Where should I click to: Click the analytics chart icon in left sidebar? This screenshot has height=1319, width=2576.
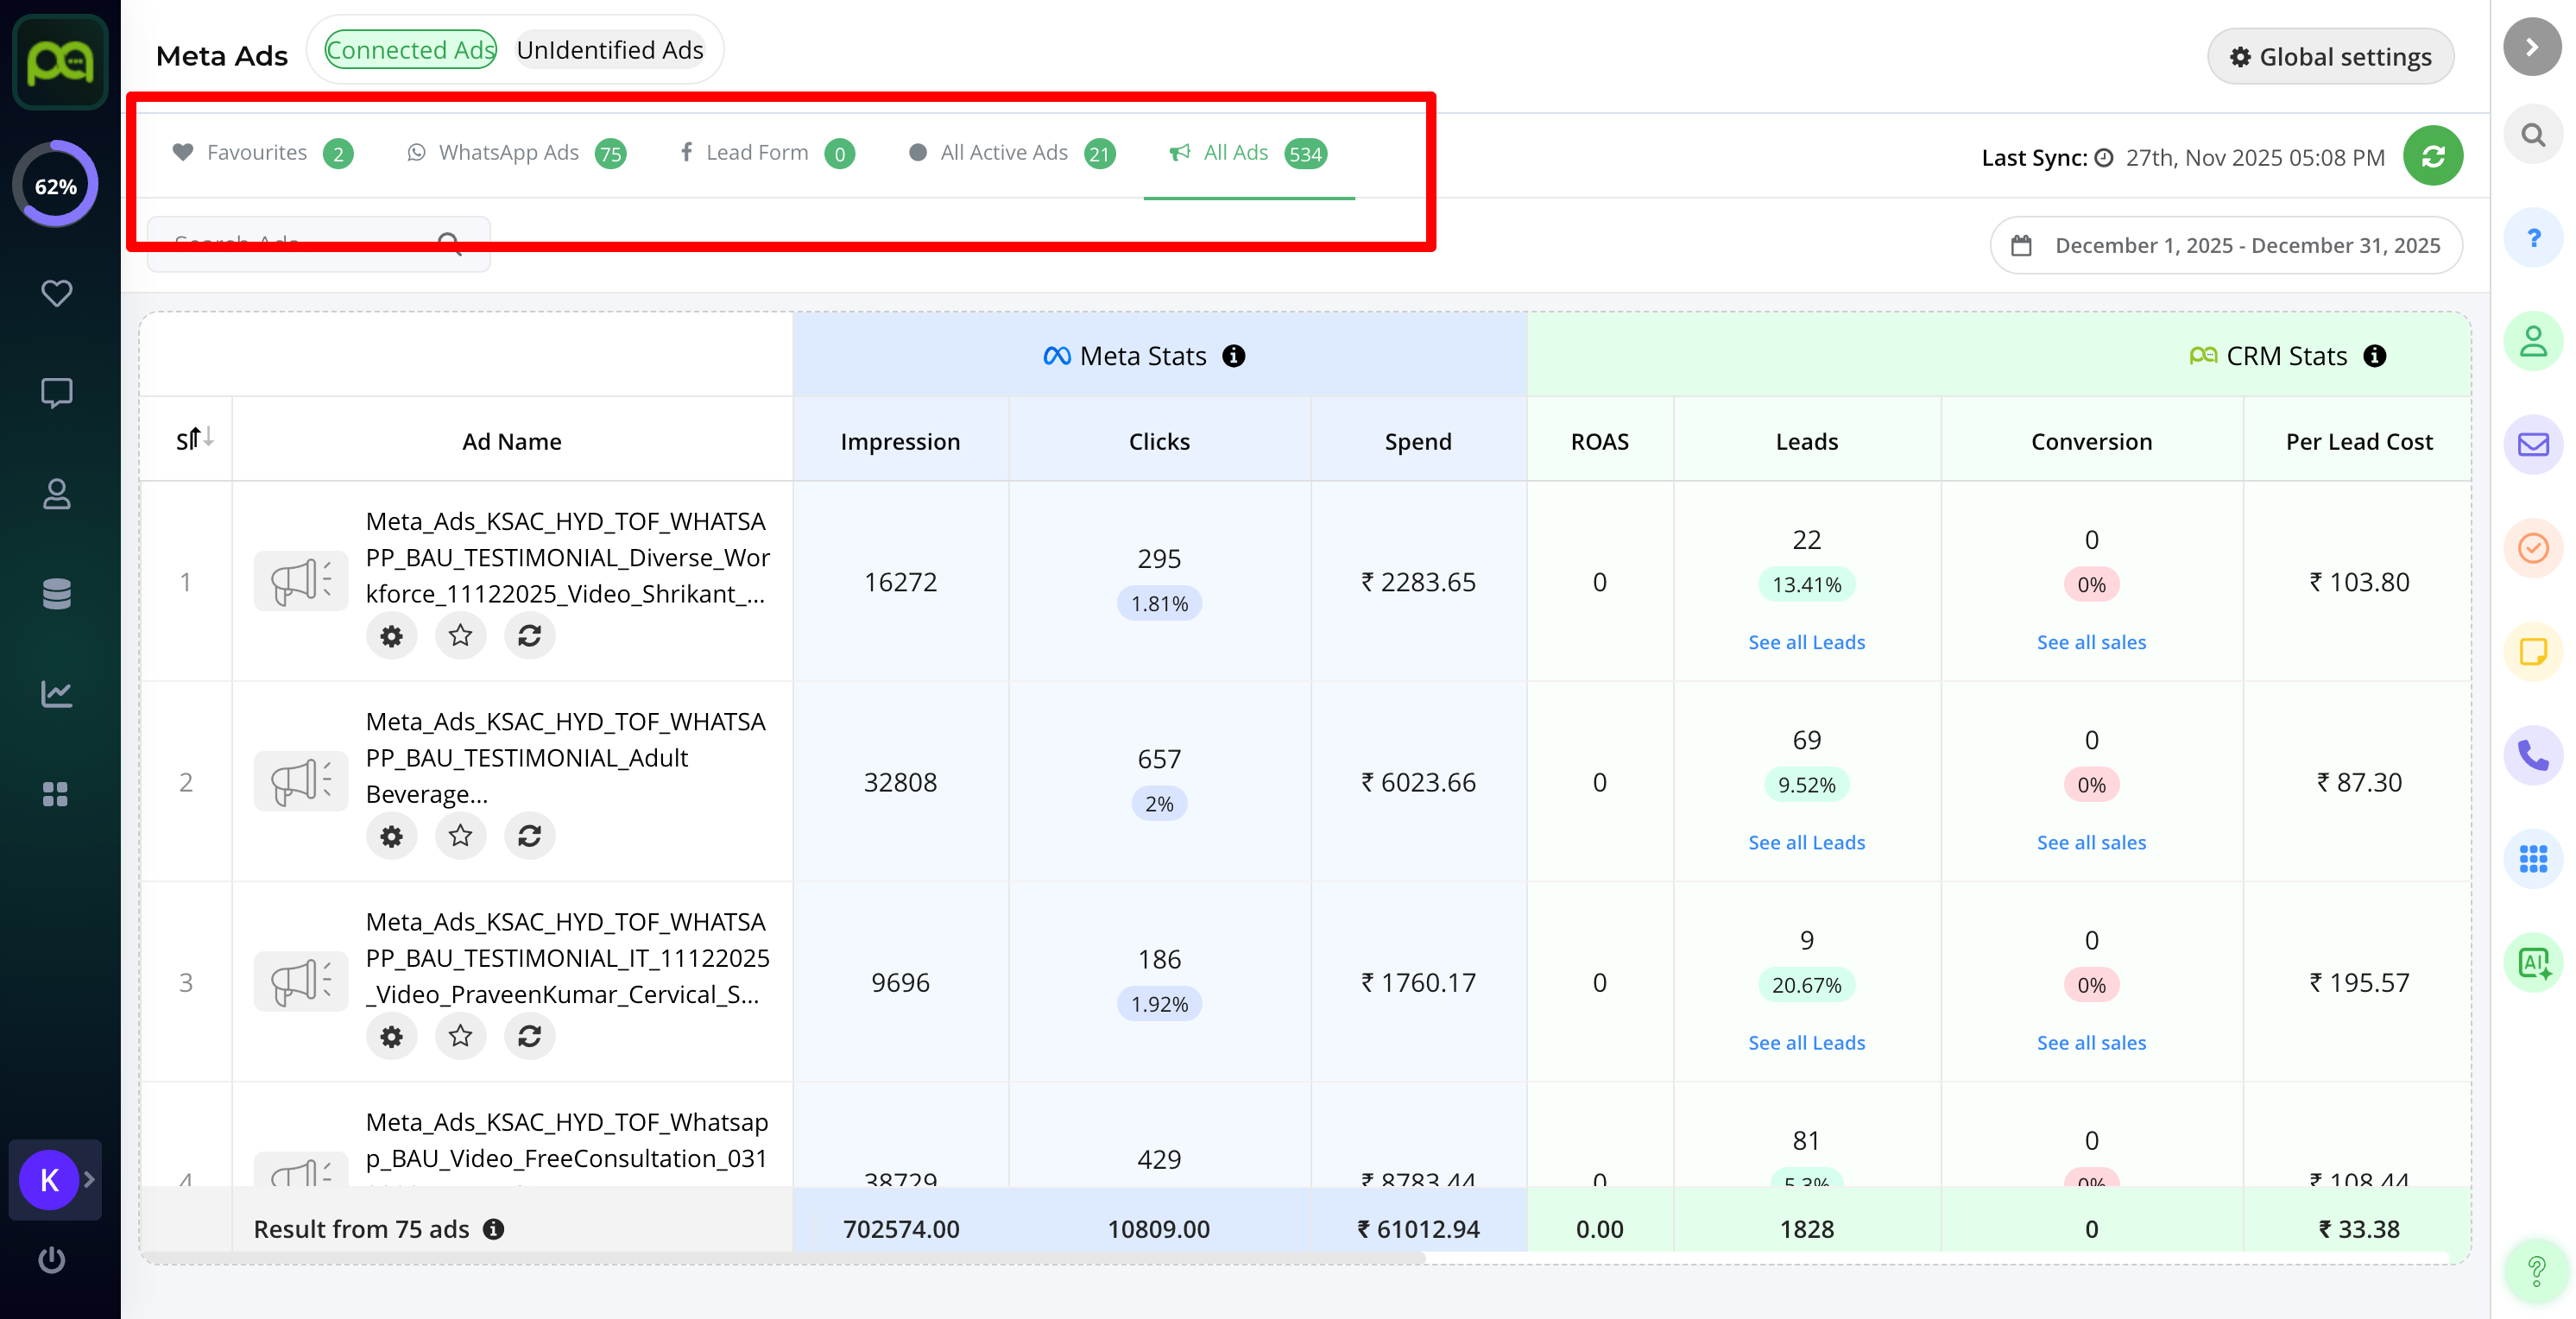click(x=56, y=693)
